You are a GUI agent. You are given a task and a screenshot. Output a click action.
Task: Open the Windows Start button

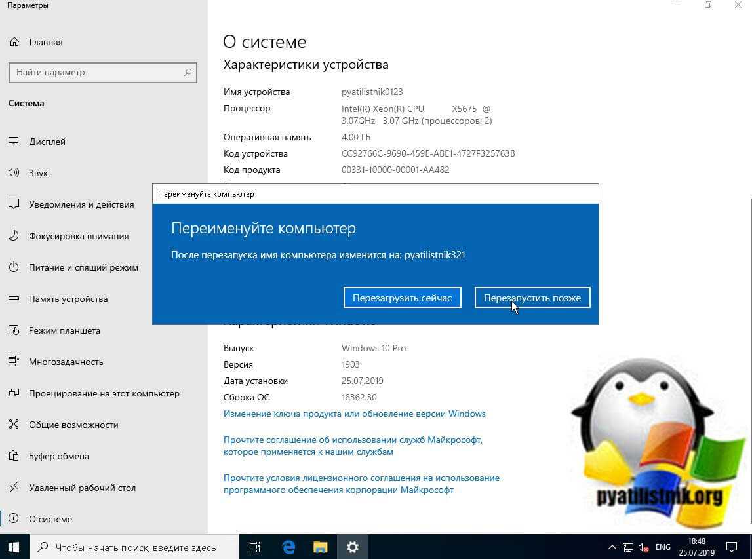click(x=14, y=547)
